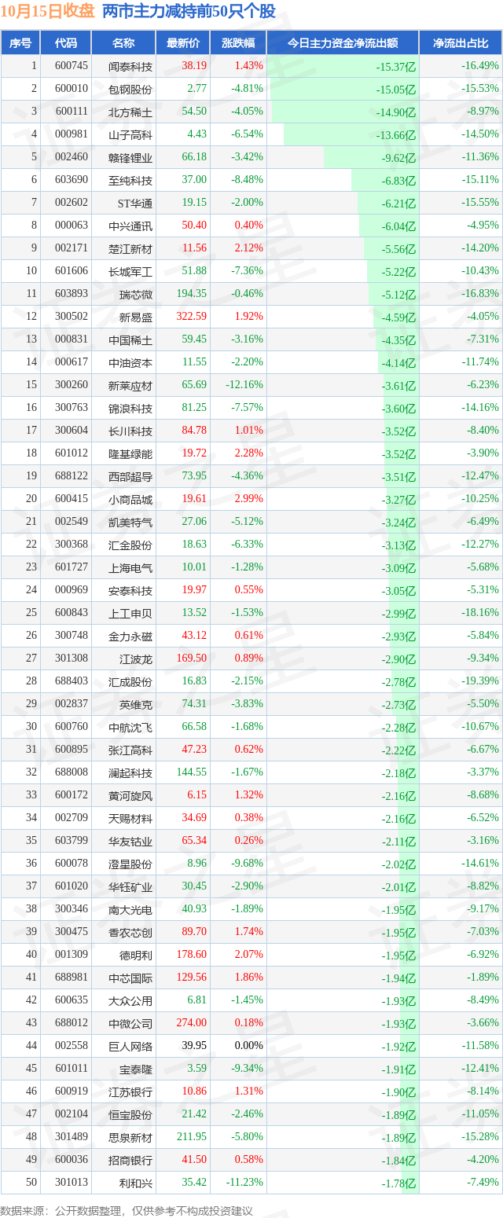The image size is (503, 1218).
Task: Click stock name 中国稀土
Action: [130, 339]
